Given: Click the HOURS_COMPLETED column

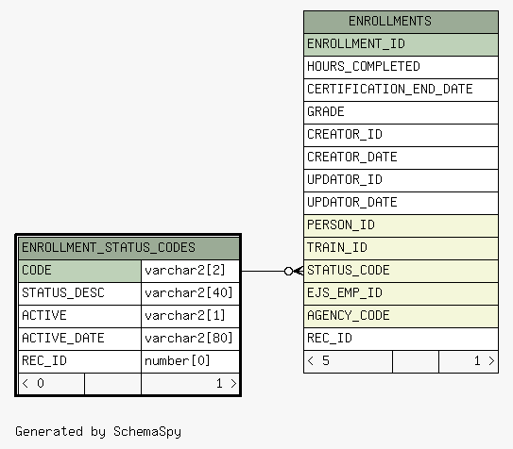Looking at the screenshot, I should tap(401, 67).
